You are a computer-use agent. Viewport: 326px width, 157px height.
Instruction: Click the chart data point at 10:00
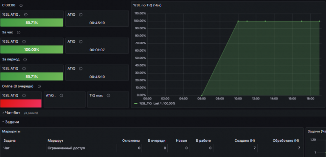click(238, 21)
